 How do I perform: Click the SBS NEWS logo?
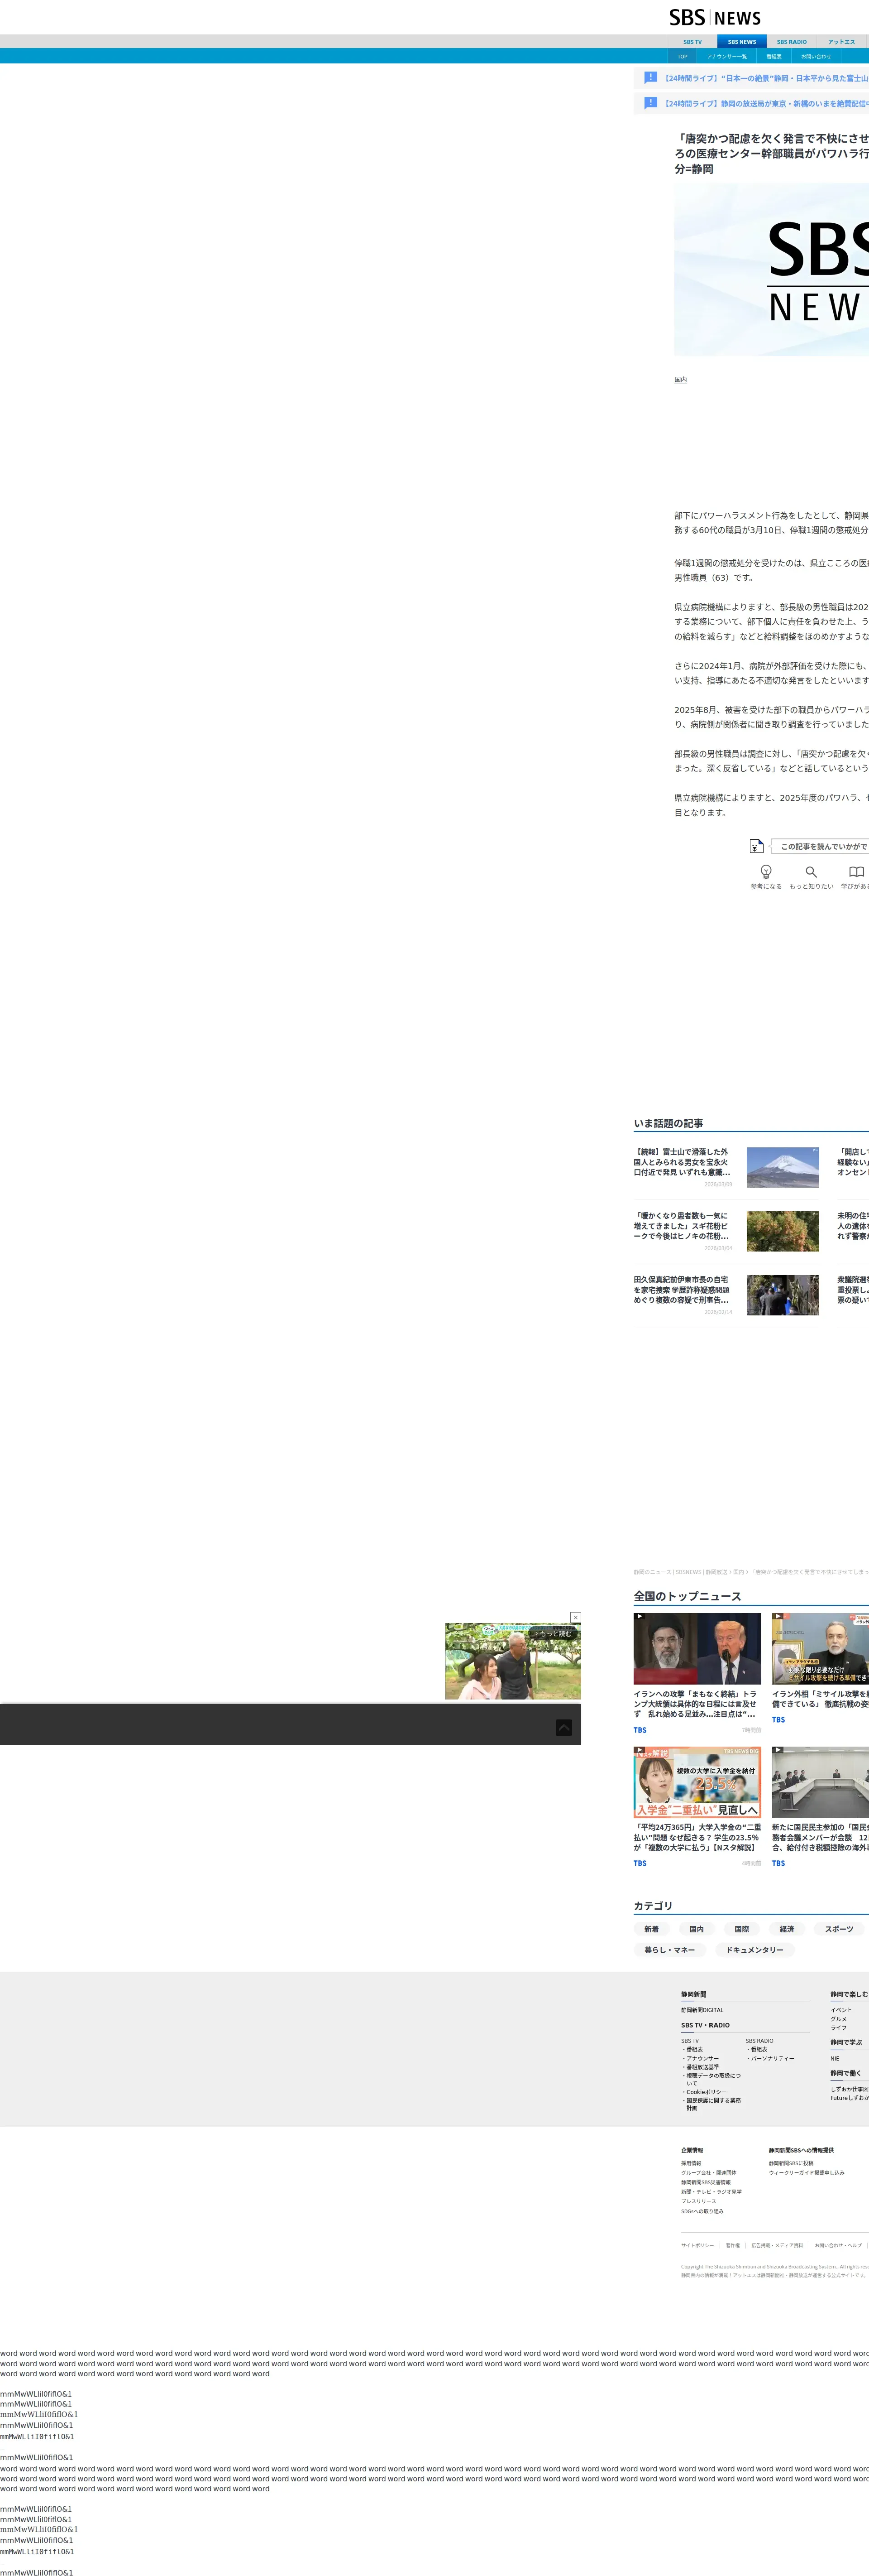tap(714, 18)
